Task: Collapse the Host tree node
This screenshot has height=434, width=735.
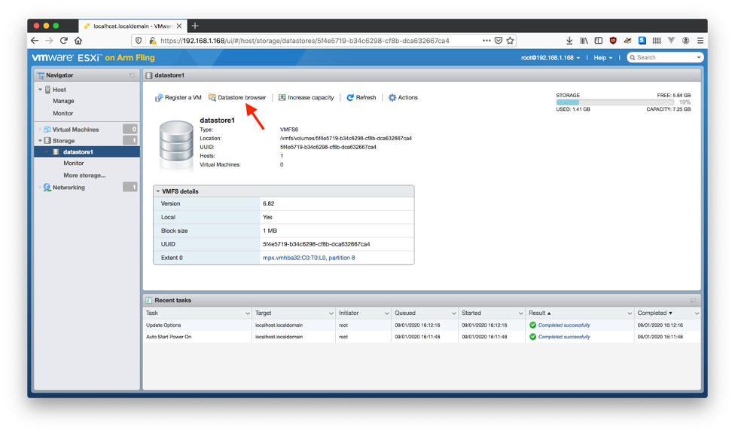Action: 40,90
